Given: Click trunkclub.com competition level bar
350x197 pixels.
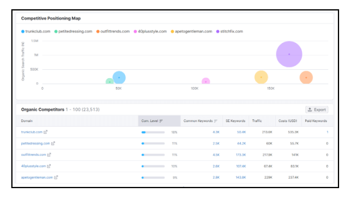Looking at the screenshot, I should tap(153, 132).
